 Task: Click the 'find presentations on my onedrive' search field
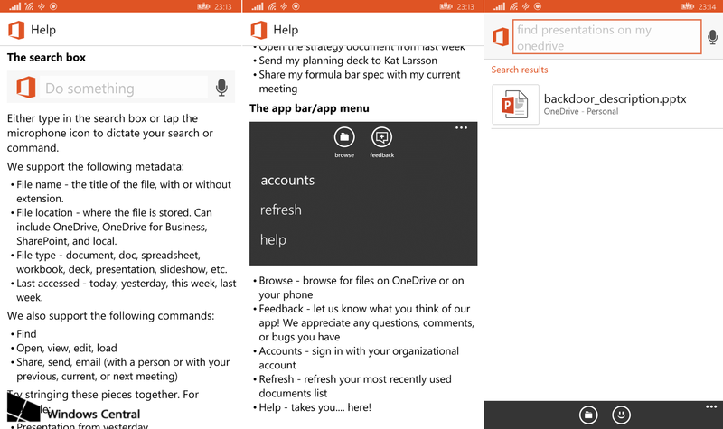tap(606, 37)
